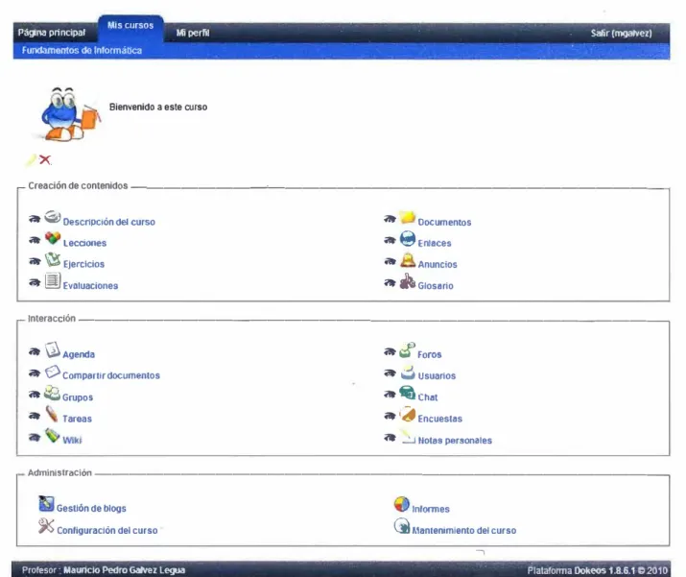
Task: Hide Notas personales with its eye icon
Action: (390, 438)
